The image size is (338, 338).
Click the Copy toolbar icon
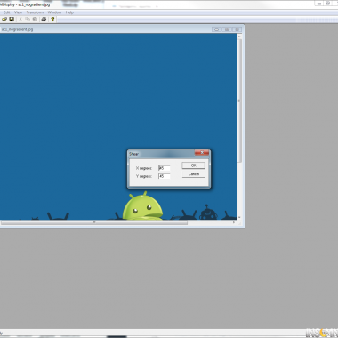(28, 20)
